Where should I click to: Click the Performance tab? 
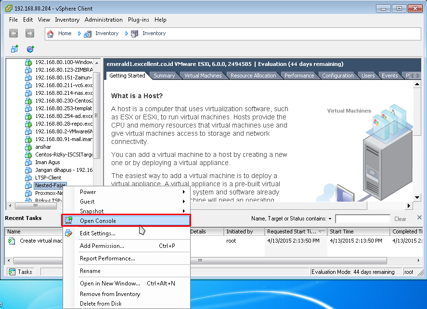click(299, 76)
